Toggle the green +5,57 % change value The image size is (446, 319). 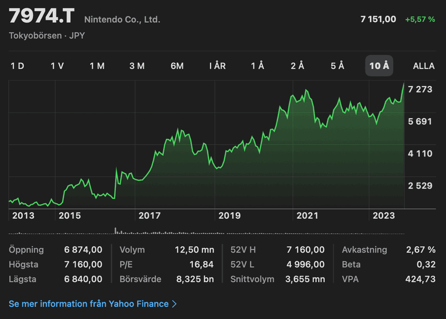tap(419, 19)
